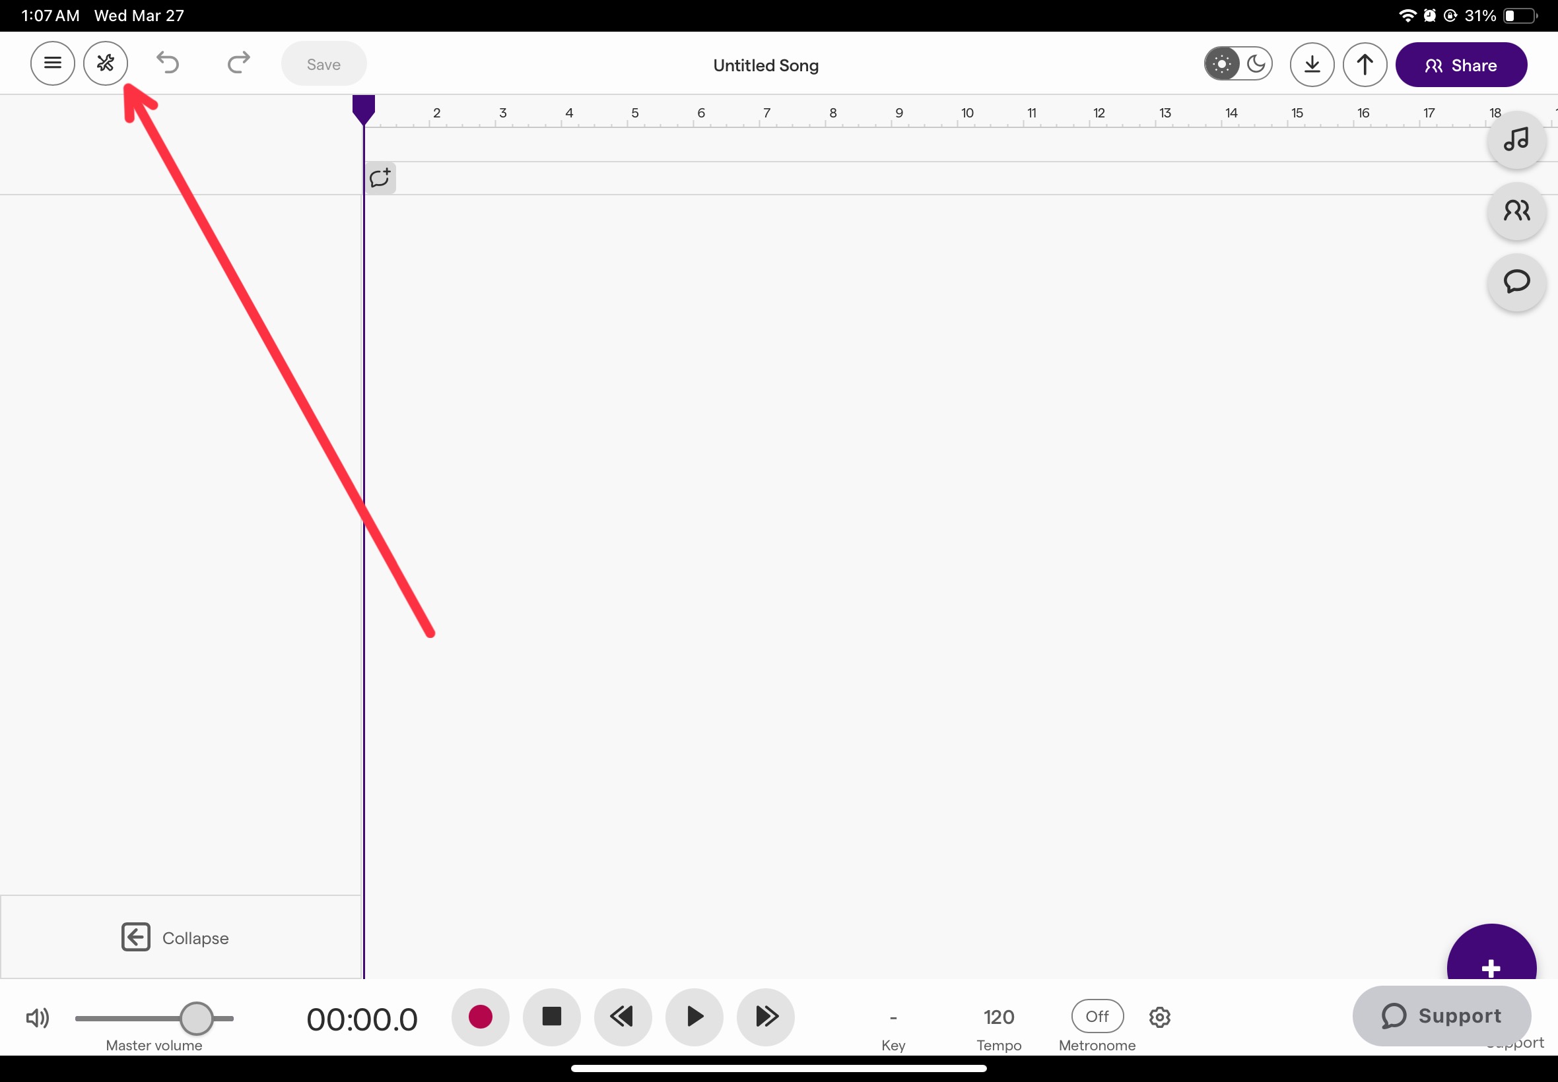Open the collaborators people panel
Viewport: 1558px width, 1082px height.
pyautogui.click(x=1516, y=211)
